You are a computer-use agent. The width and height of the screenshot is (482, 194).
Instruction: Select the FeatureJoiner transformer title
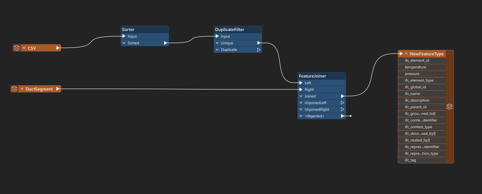312,76
